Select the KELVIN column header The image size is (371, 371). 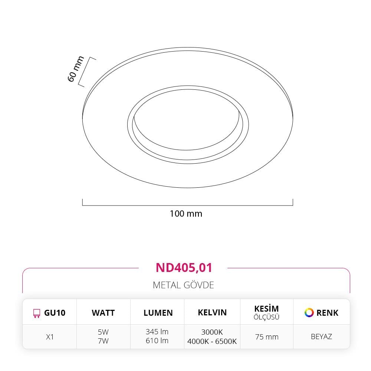(x=212, y=312)
